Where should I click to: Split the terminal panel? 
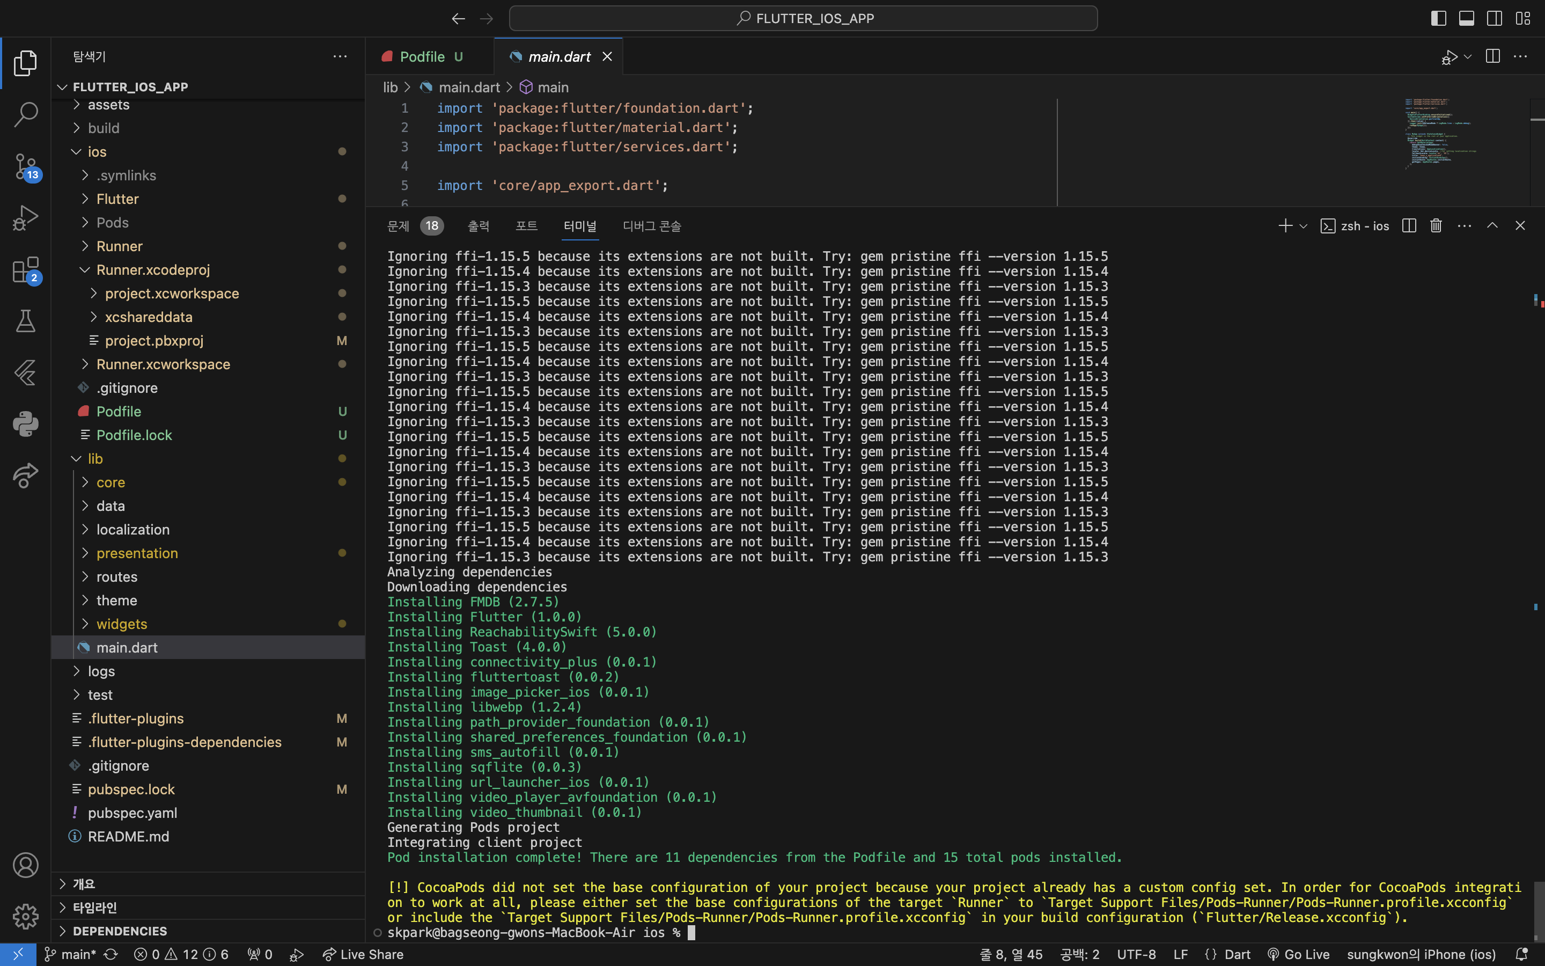pos(1409,225)
